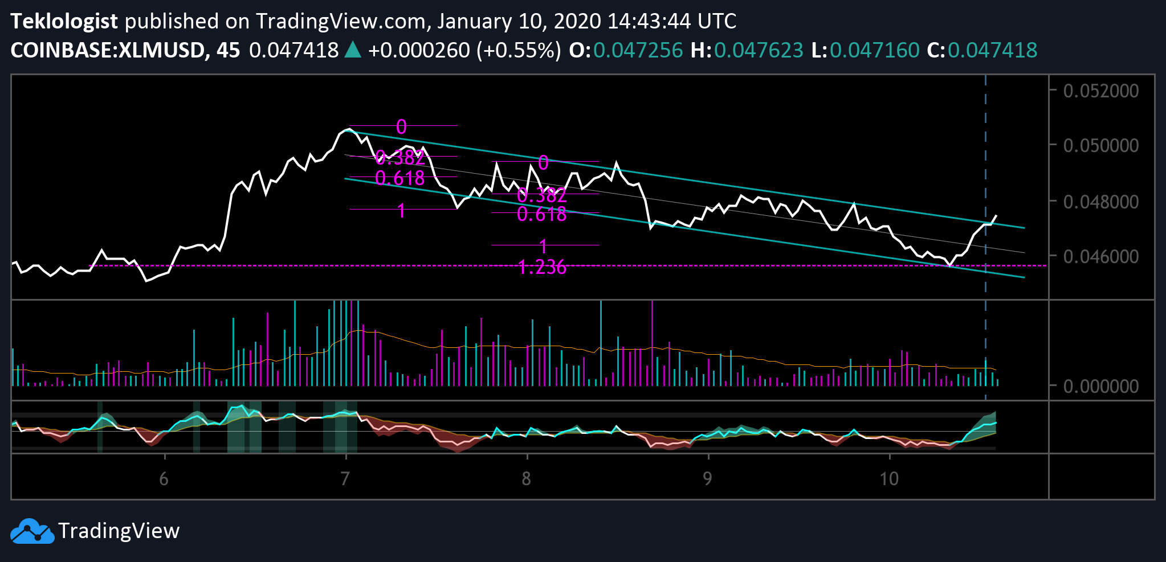Click the published timestamp January 10, 2020
The image size is (1166, 562).
coord(519,22)
